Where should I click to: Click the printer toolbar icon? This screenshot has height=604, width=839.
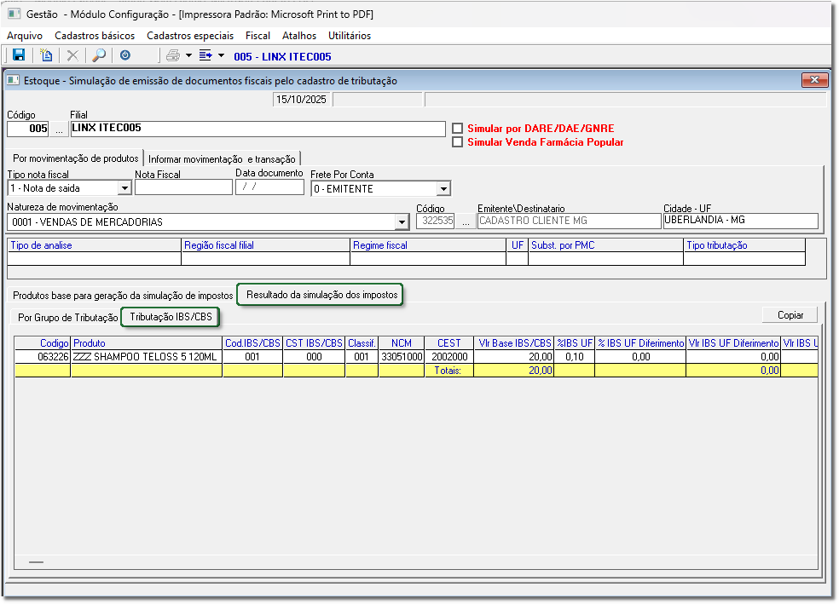(173, 55)
